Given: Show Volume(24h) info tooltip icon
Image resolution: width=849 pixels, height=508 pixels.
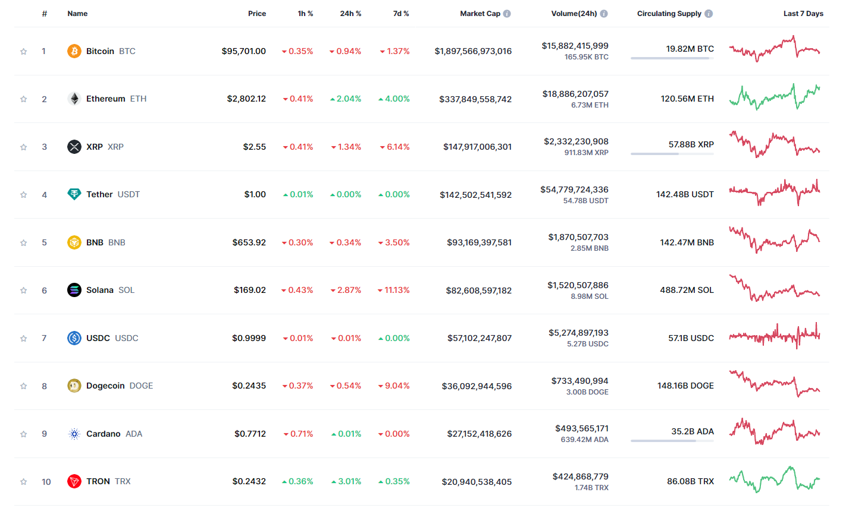Looking at the screenshot, I should [604, 14].
